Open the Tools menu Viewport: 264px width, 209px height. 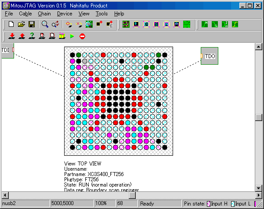(x=102, y=14)
